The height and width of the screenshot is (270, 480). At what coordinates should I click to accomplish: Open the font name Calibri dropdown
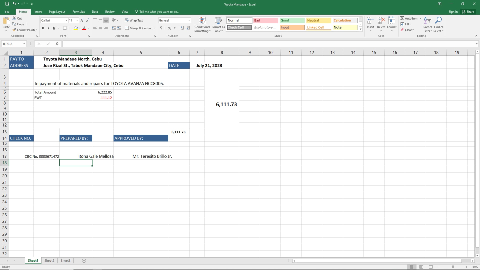coord(66,20)
